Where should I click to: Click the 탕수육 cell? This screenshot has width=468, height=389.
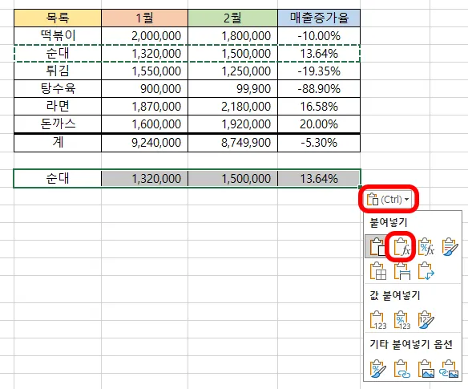tap(58, 89)
